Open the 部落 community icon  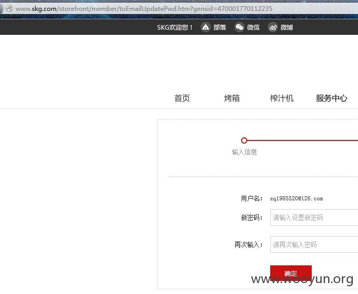tap(205, 28)
